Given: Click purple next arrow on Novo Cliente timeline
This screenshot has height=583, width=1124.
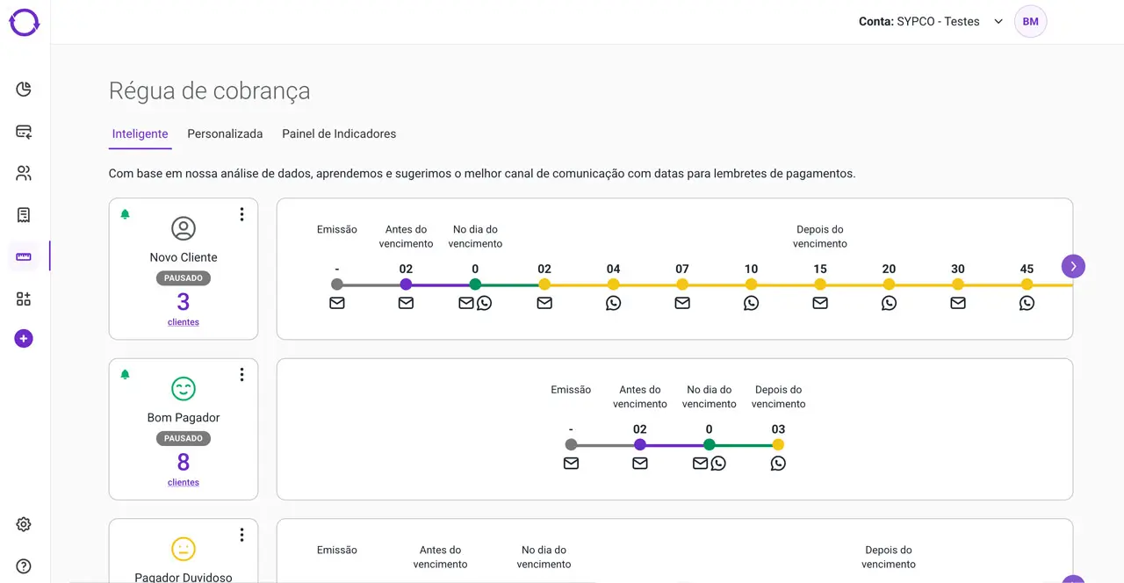Looking at the screenshot, I should 1073,266.
